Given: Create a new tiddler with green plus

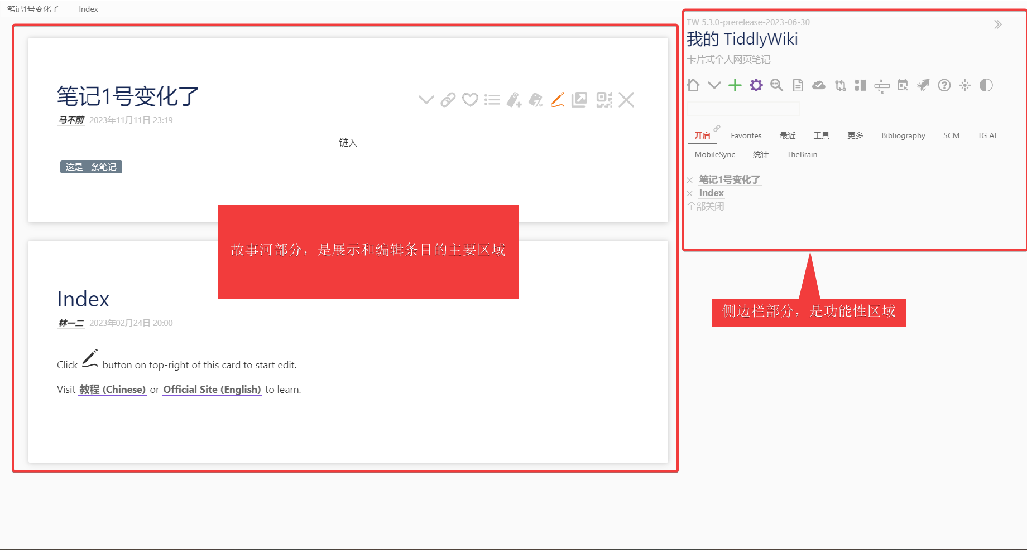Looking at the screenshot, I should click(735, 85).
